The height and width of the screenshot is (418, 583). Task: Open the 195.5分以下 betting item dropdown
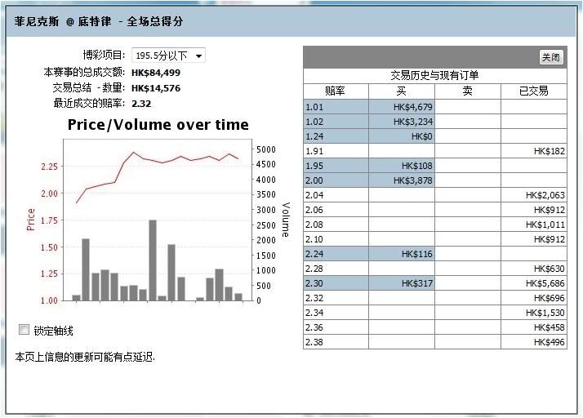[x=168, y=56]
